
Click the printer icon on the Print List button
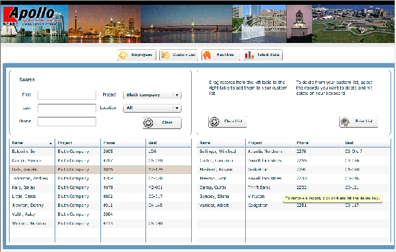click(x=345, y=122)
